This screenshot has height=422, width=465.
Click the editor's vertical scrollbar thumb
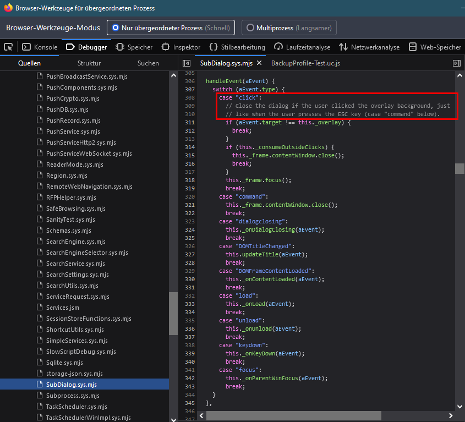[459, 168]
